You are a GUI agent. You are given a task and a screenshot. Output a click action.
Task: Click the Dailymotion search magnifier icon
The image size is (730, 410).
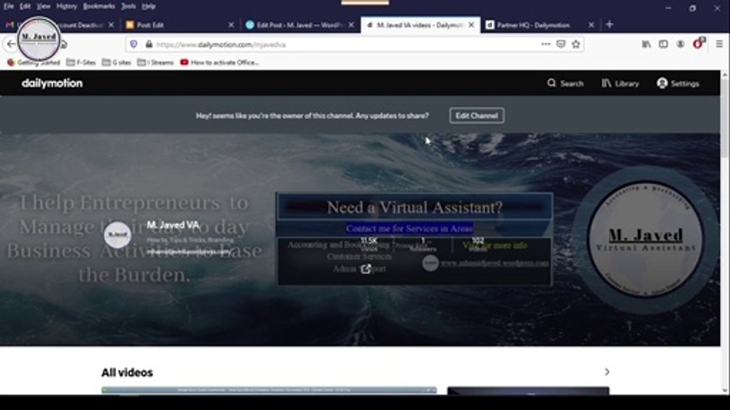click(551, 83)
